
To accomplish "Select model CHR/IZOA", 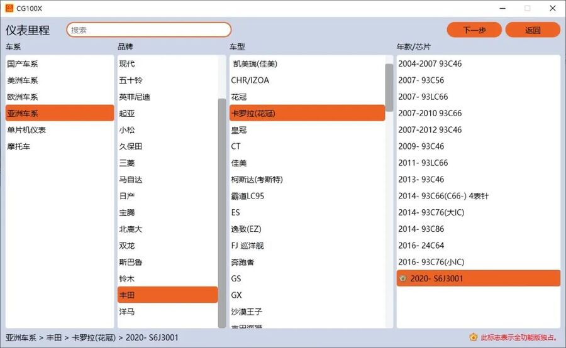I will [307, 80].
